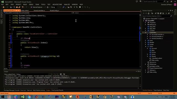
Task: Open the Word app from the taskbar
Action: pyautogui.click(x=91, y=97)
